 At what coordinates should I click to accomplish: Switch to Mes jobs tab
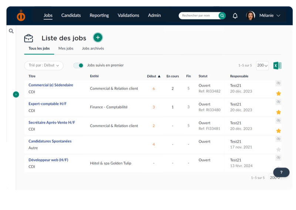[66, 49]
